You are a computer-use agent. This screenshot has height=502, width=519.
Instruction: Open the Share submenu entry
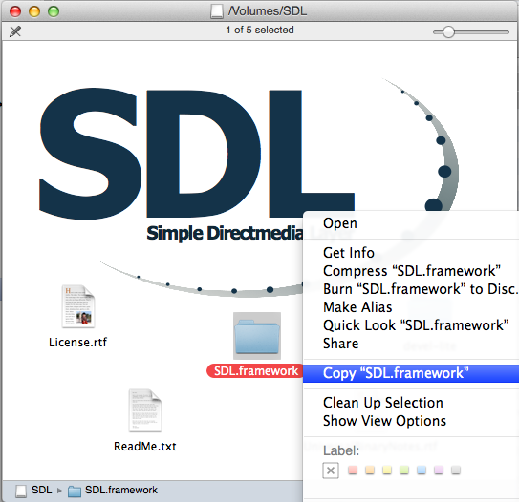411,344
